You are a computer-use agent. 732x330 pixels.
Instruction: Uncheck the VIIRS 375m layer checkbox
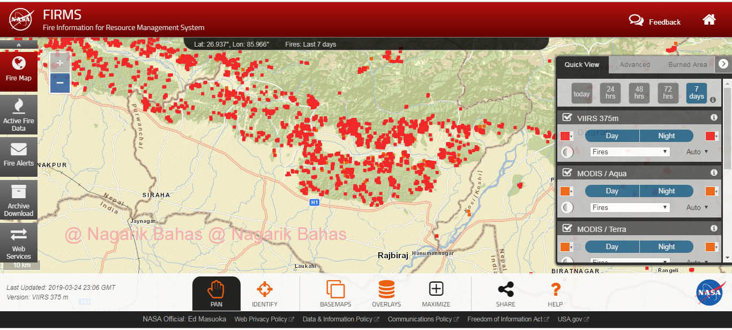[567, 117]
